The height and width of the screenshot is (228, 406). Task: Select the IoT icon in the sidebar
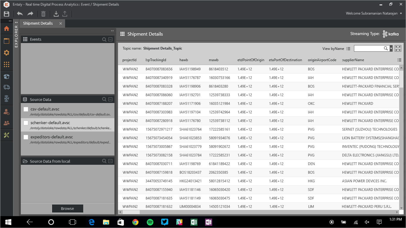click(7, 99)
